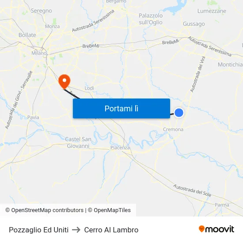Click the Lodi town label
Image resolution: width=243 pixels, height=243 pixels.
tap(89, 88)
